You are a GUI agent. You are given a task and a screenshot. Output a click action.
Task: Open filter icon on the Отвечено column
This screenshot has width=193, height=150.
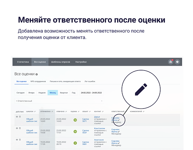coord(66,112)
